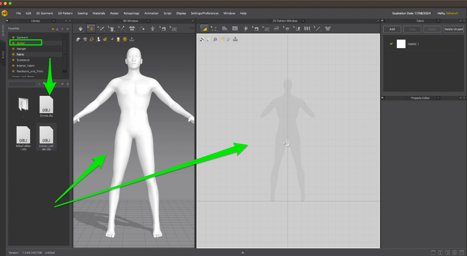
Task: Click the Assign fabric button
Action: click(x=432, y=29)
